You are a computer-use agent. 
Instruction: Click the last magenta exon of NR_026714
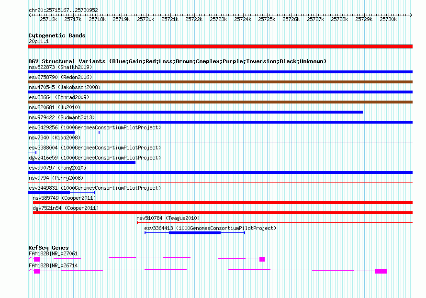[x=381, y=271]
